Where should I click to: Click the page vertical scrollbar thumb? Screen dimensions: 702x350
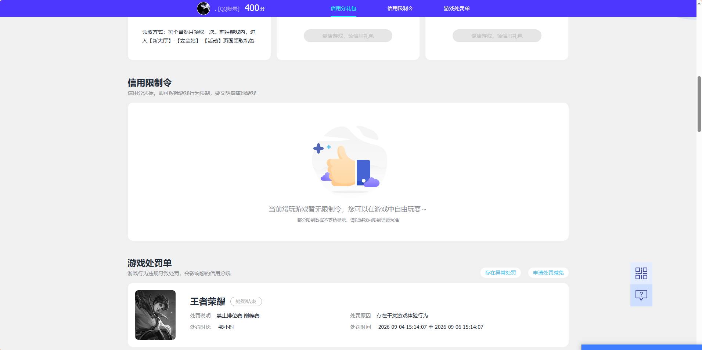tap(699, 104)
